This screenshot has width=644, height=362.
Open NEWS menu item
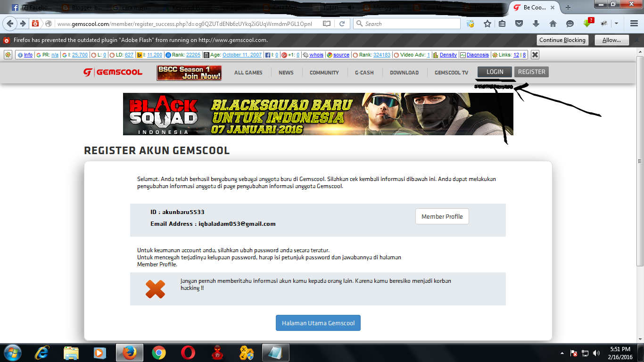point(286,73)
